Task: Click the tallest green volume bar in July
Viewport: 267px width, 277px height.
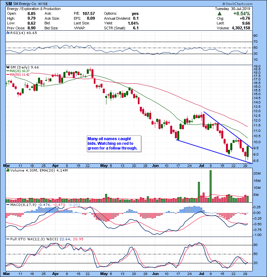Action: pos(211,186)
